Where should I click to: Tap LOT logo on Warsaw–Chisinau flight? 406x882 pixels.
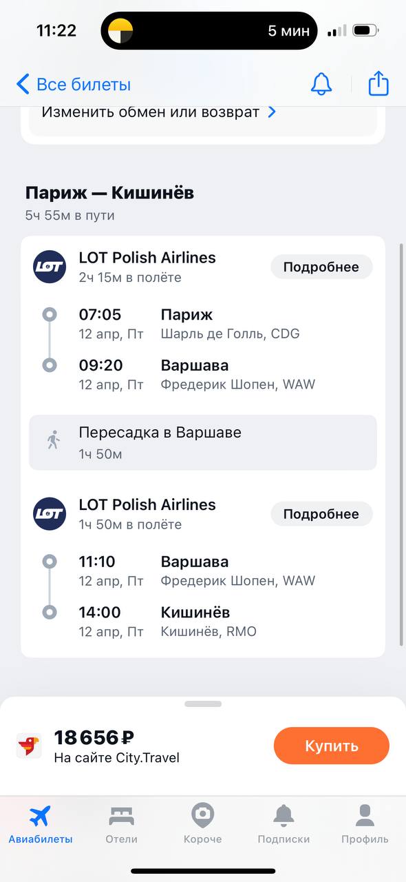(50, 513)
